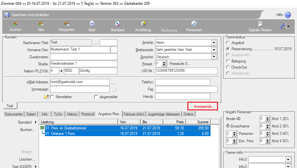The image size is (297, 168).
Task: Open the History tab
Action: coord(72,114)
